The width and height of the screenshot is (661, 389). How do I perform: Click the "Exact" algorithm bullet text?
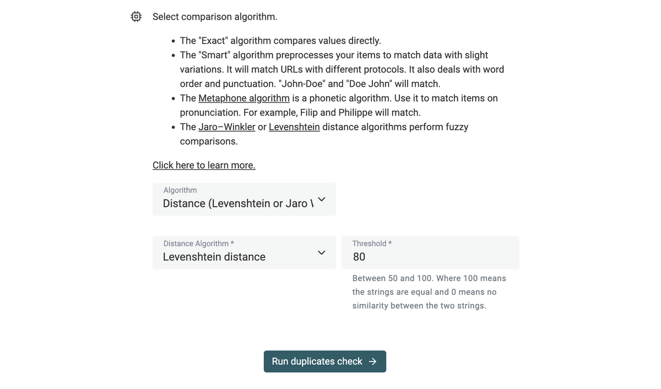[280, 41]
